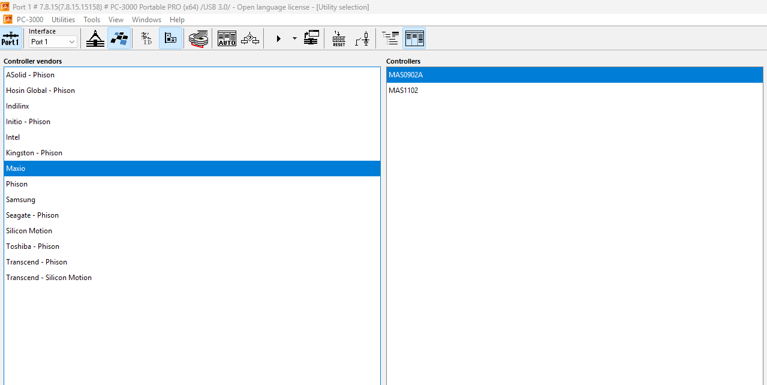This screenshot has height=385, width=767.
Task: Select vendor ASolid - Phison
Action: (x=192, y=75)
